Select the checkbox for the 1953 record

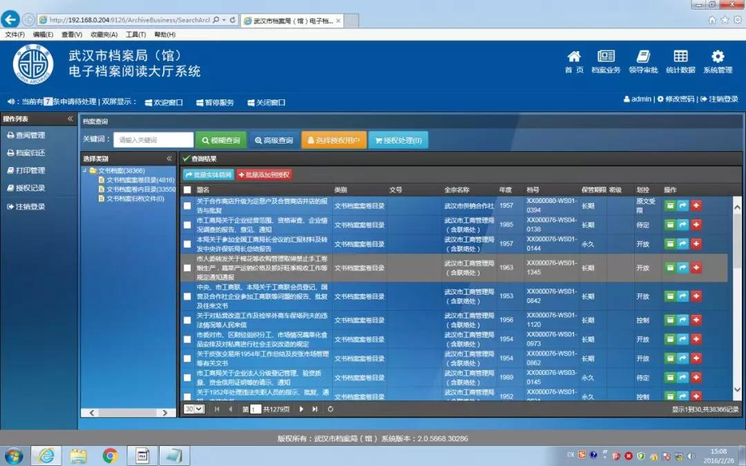(187, 296)
